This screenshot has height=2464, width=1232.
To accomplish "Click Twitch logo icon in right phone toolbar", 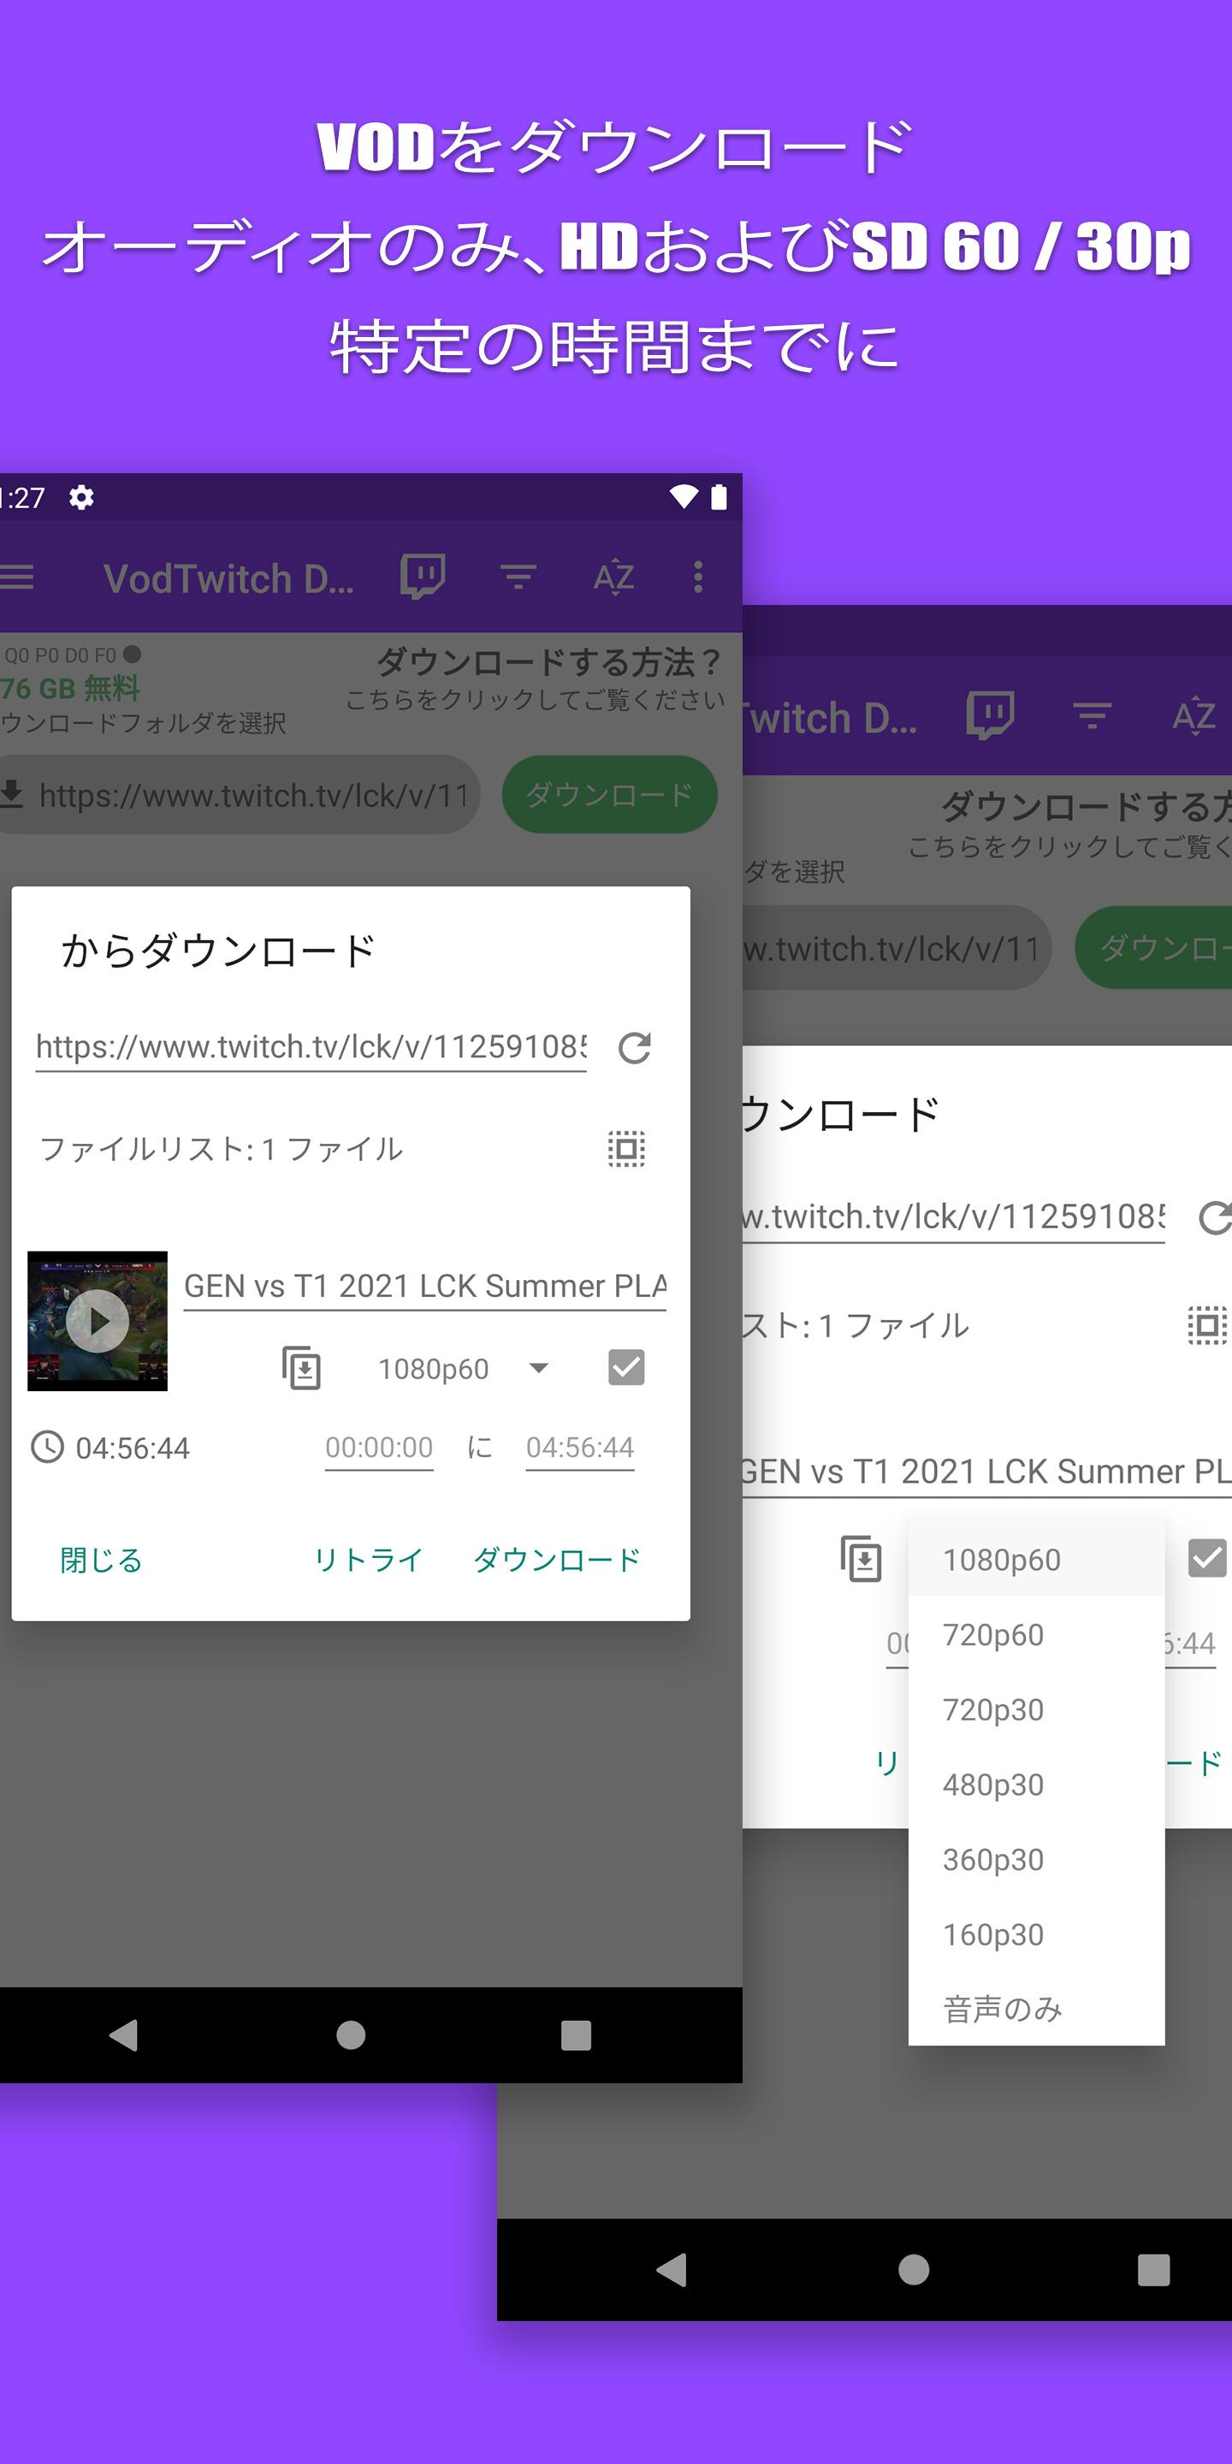I will click(990, 715).
